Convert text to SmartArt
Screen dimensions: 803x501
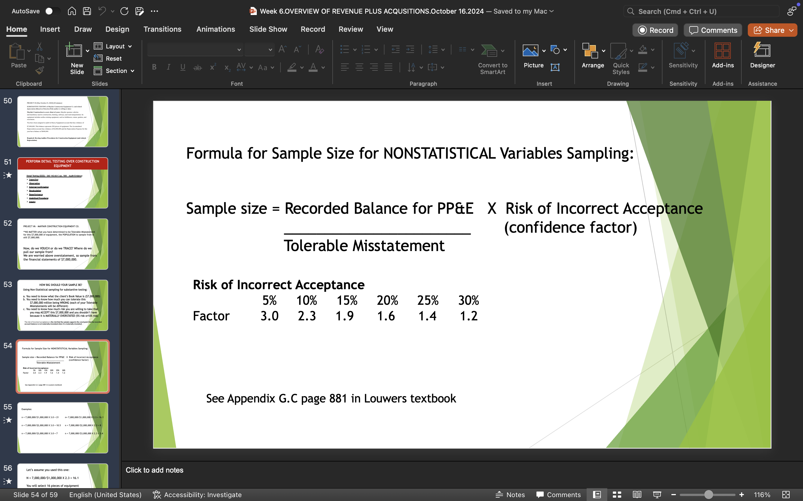coord(492,60)
